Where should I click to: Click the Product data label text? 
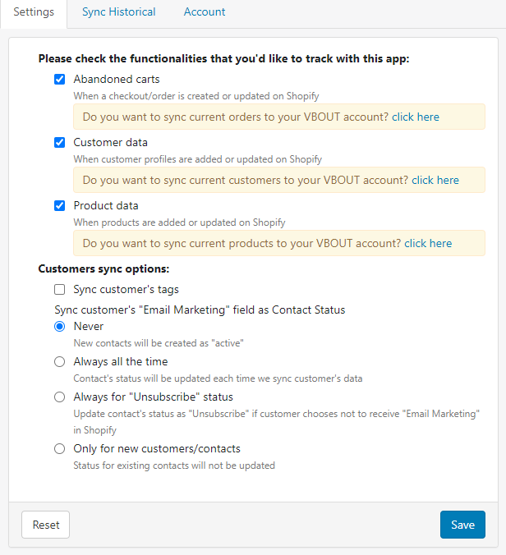(x=106, y=206)
